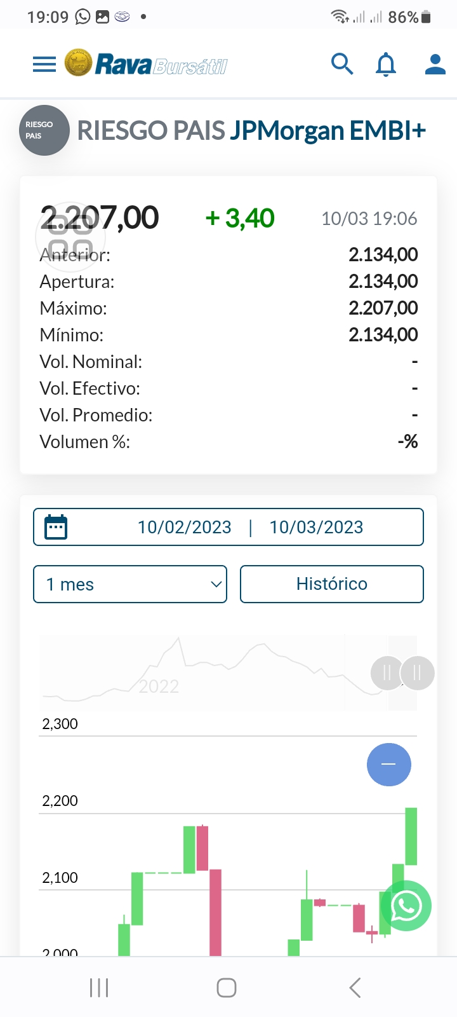Tap the RIESGO PAIS round badge
Image resolution: width=457 pixels, height=1017 pixels.
pos(44,130)
